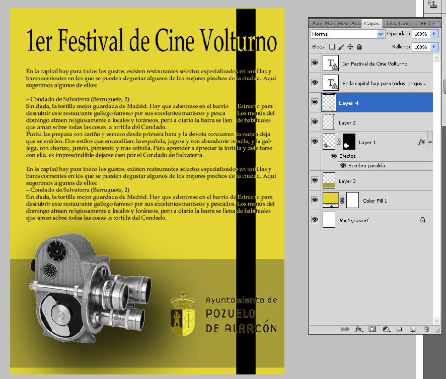Screen dimensions: 446x379
Task: Click the lock transparent pixels icon
Action: tap(332, 47)
